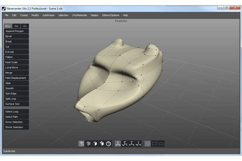Click the Split Loop button
The image size is (242, 161).
(x=16, y=99)
